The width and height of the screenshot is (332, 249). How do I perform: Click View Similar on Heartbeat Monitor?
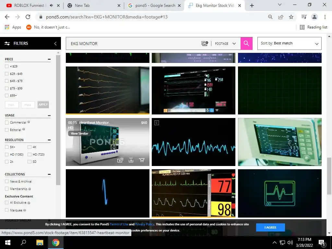[x=79, y=133]
